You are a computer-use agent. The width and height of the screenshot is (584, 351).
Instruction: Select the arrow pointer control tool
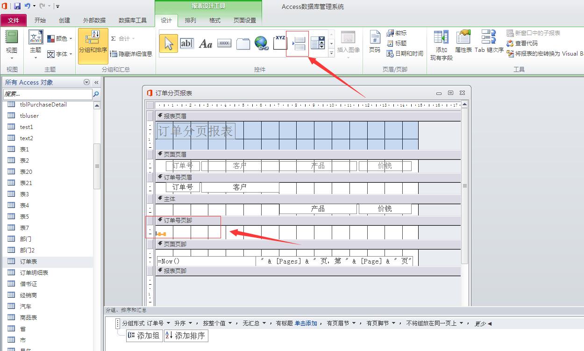tap(169, 43)
